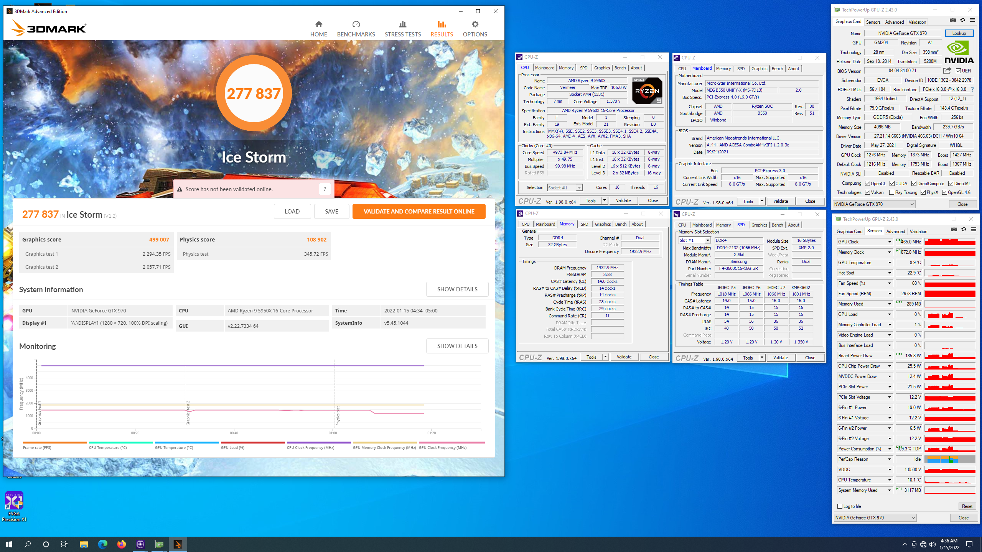Open EVGA Precision X1 desktop shortcut
This screenshot has width=982, height=552.
[14, 506]
